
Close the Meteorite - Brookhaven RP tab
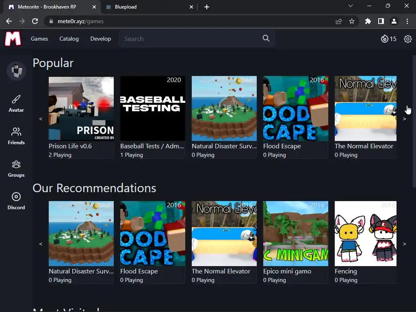click(94, 7)
